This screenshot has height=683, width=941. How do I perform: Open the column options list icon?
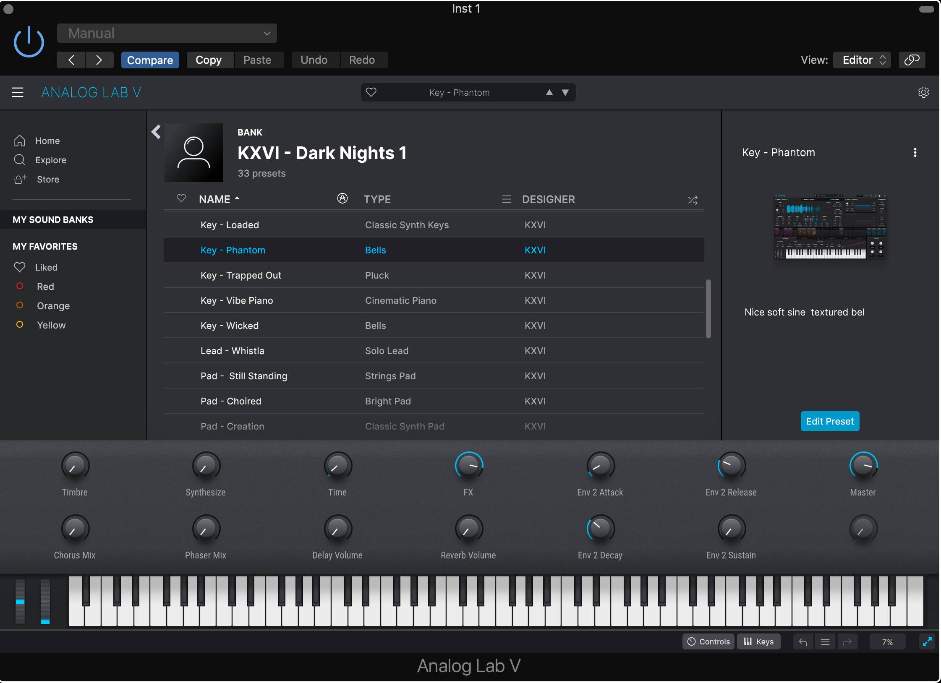coord(507,199)
